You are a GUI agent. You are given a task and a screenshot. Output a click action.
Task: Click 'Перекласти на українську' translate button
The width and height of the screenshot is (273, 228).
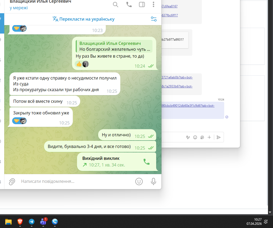84,19
